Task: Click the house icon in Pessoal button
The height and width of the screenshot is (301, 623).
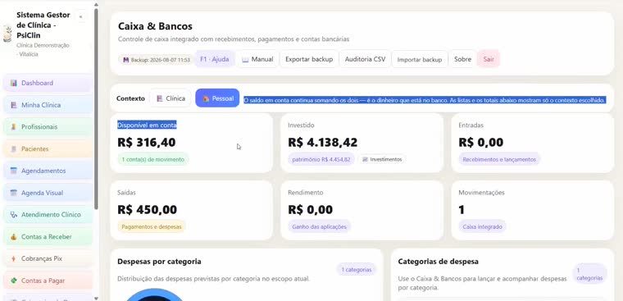Action: click(x=206, y=98)
